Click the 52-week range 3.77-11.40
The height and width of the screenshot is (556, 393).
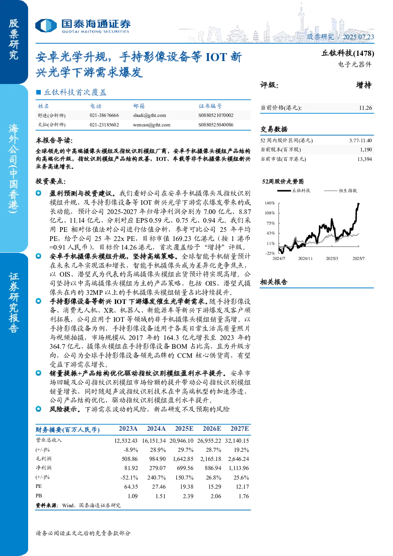pyautogui.click(x=361, y=140)
